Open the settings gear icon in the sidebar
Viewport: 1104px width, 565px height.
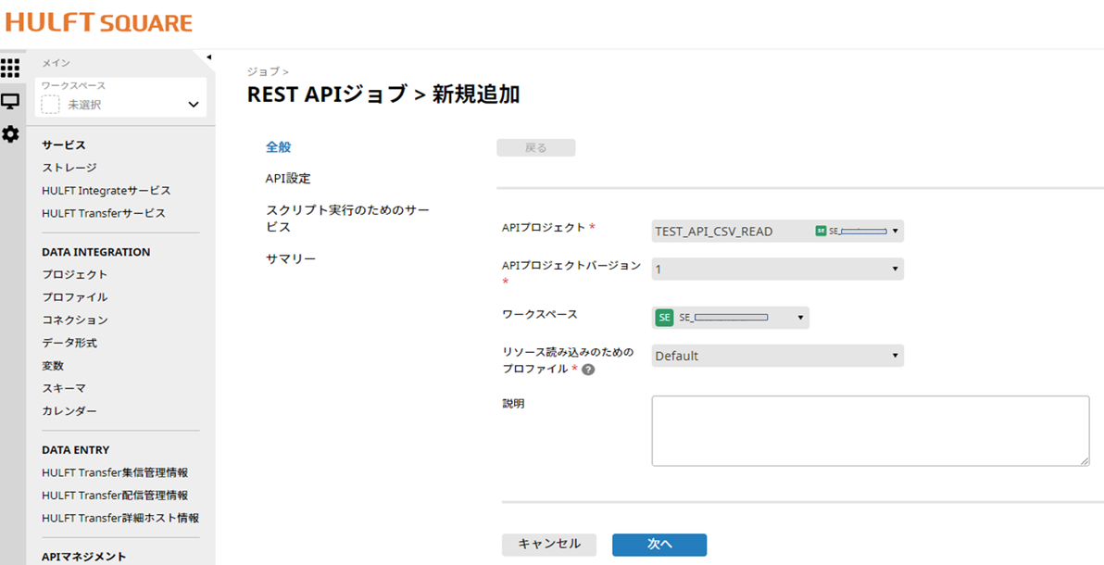click(11, 134)
